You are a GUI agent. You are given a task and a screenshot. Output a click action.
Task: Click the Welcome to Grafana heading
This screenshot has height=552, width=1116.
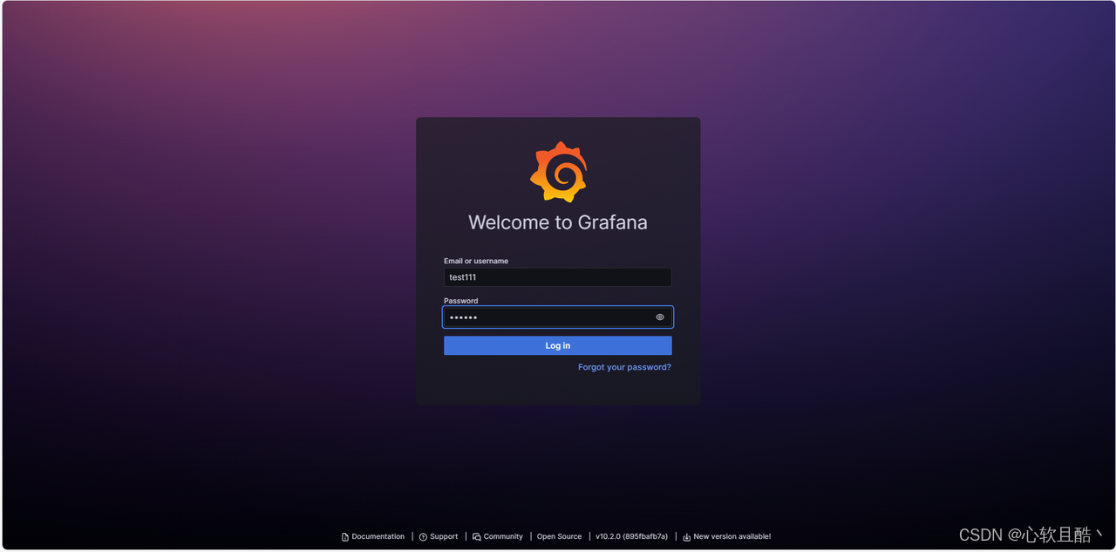[558, 222]
